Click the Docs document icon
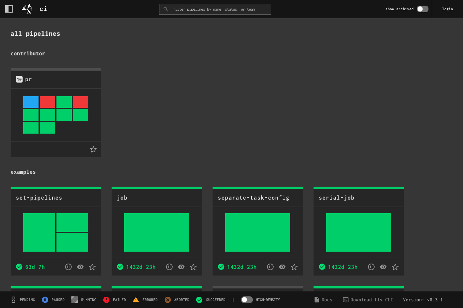This screenshot has width=463, height=308. [317, 300]
